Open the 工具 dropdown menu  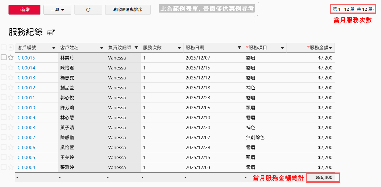pos(57,10)
